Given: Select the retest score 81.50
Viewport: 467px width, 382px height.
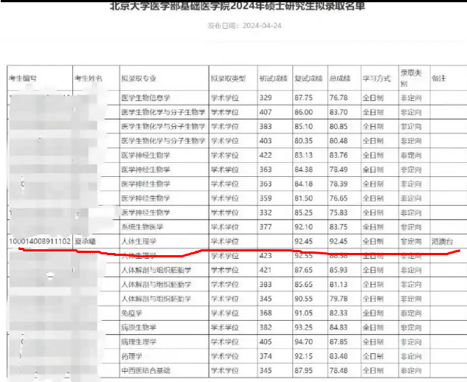Looking at the screenshot, I should coord(303,198).
